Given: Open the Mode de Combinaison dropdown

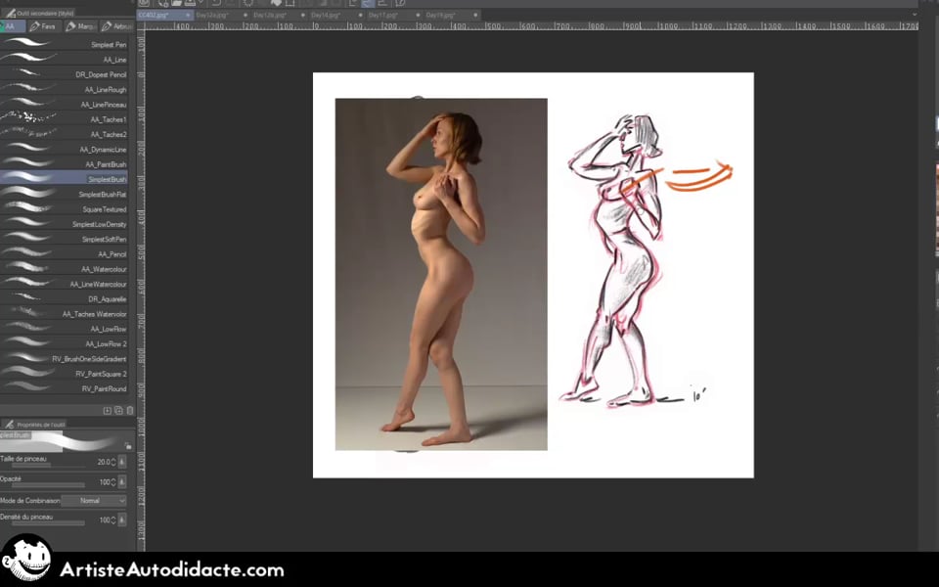Looking at the screenshot, I should pyautogui.click(x=89, y=501).
